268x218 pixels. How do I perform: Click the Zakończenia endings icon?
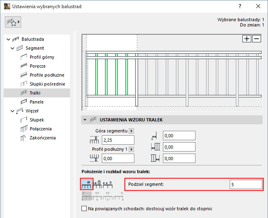click(23, 138)
